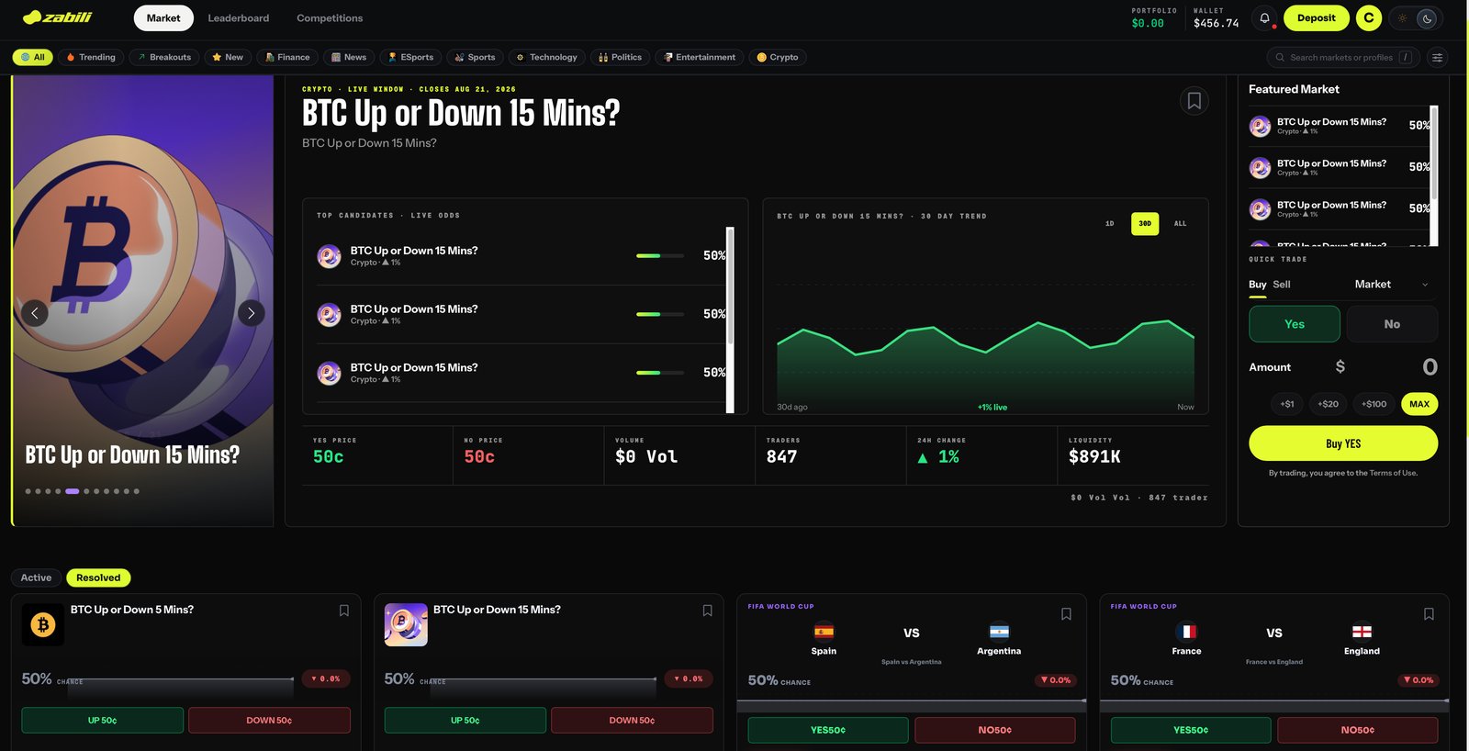This screenshot has width=1469, height=751.
Task: Click the search magnifier icon
Action: [1280, 57]
